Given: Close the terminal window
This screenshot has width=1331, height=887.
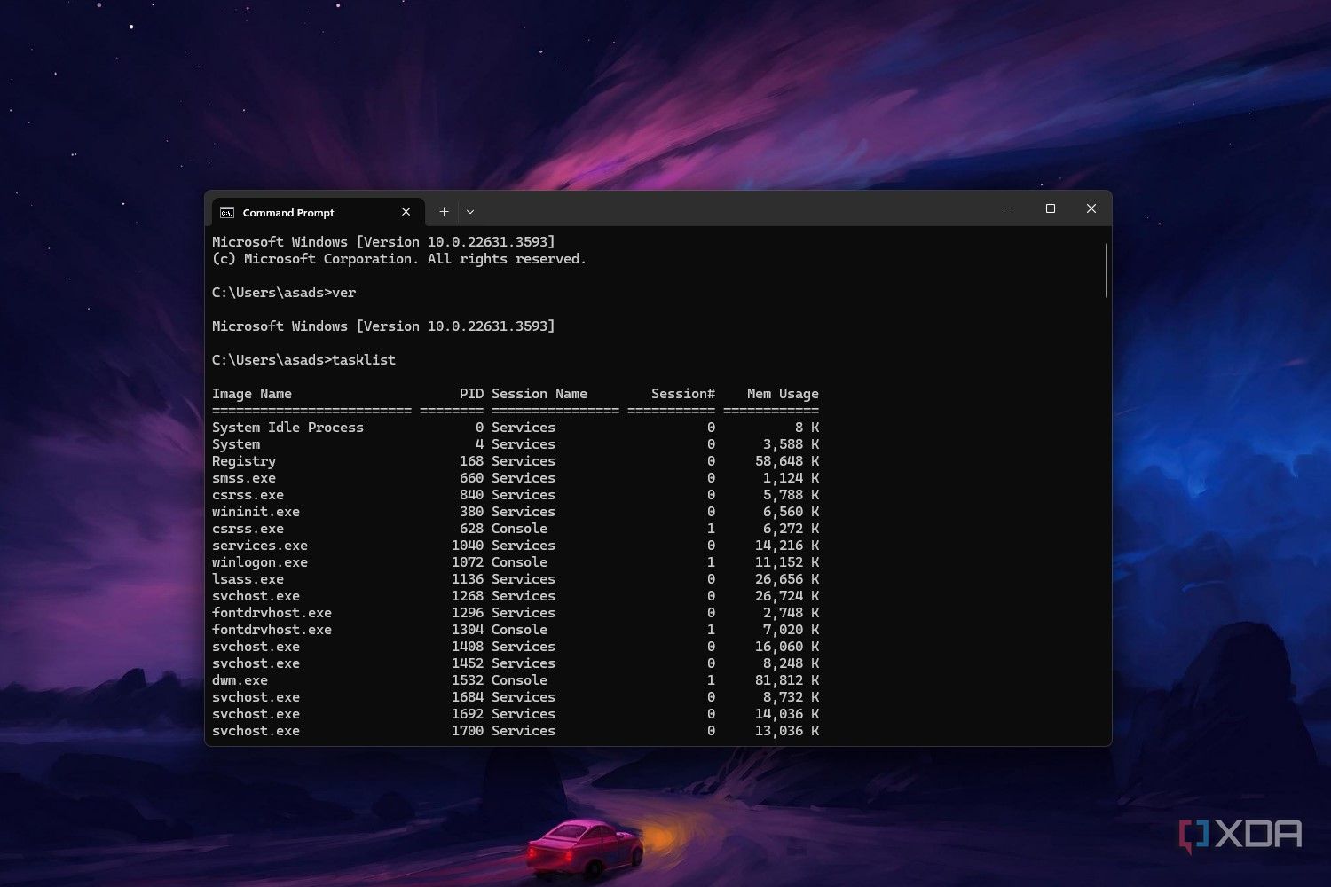Looking at the screenshot, I should tap(1091, 208).
